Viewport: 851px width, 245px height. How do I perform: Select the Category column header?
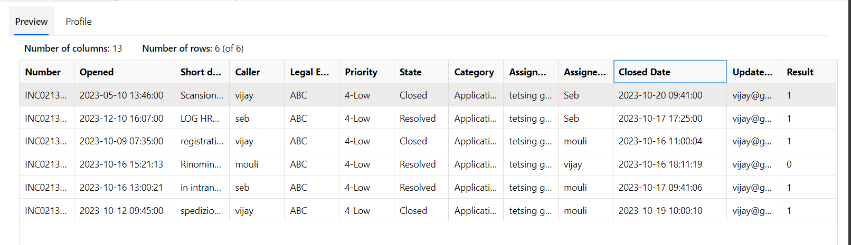476,72
